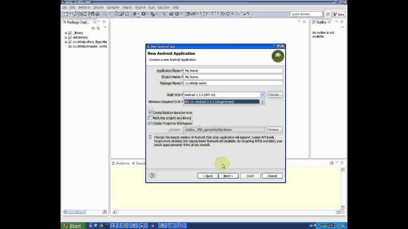Open the Window menu
Viewport: 408px width, 229px height.
tap(164, 7)
